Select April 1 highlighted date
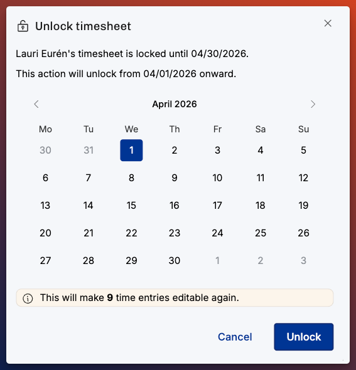356x370 pixels. (131, 151)
